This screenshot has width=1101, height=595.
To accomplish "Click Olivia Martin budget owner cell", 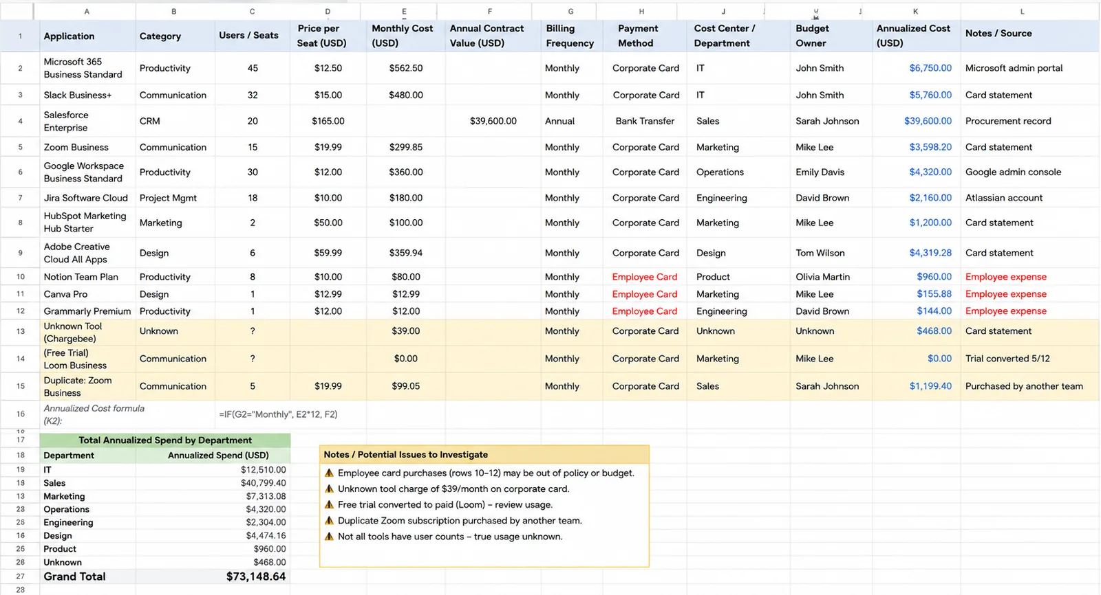I will click(x=831, y=277).
